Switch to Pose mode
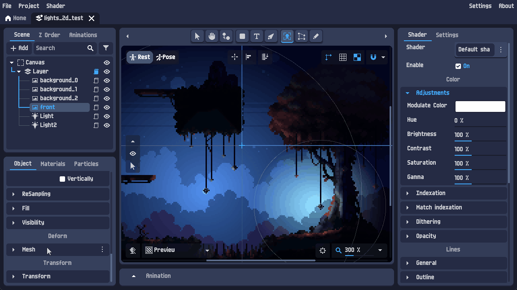Screen dimensions: 517x290 [166, 57]
